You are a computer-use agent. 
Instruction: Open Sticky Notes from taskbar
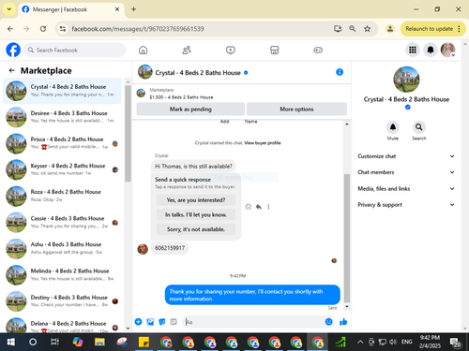(x=144, y=342)
